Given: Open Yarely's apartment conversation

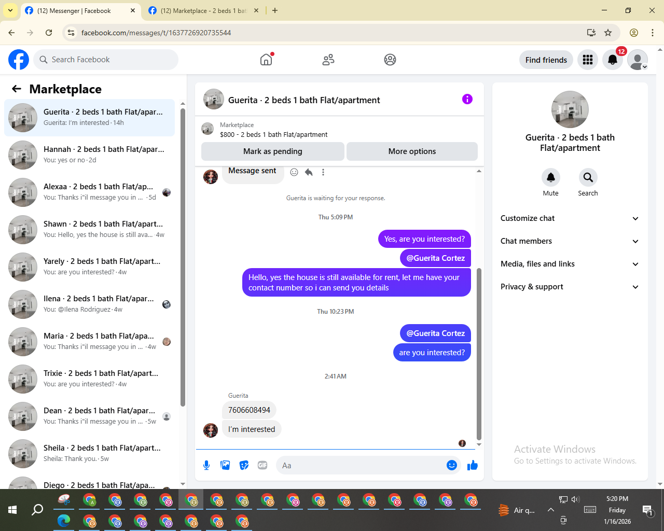Looking at the screenshot, I should coord(90,267).
